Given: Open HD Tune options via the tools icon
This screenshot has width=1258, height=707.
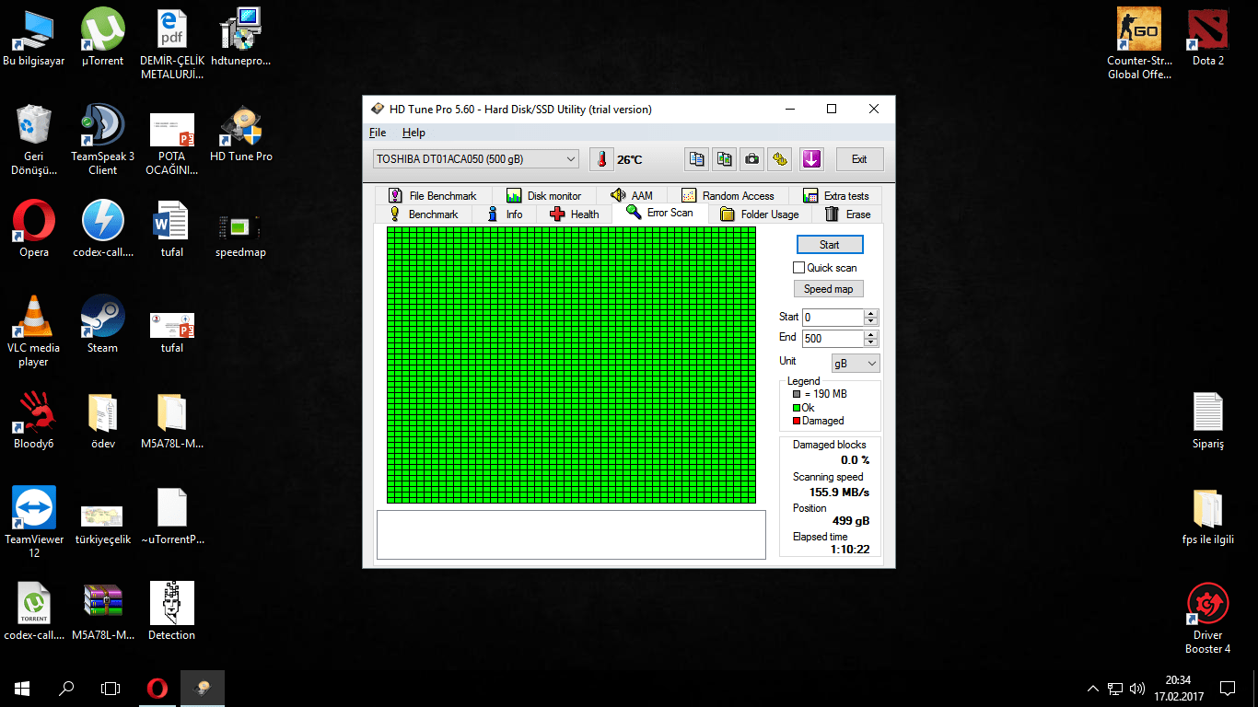Looking at the screenshot, I should (780, 159).
